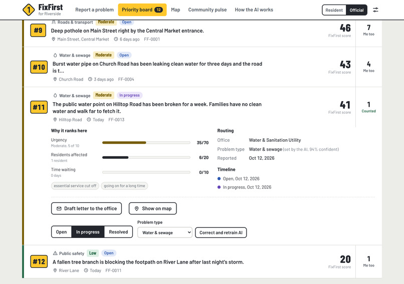Screen dimensions: 404x284
Task: Open the Priority board tab
Action: pos(142,10)
